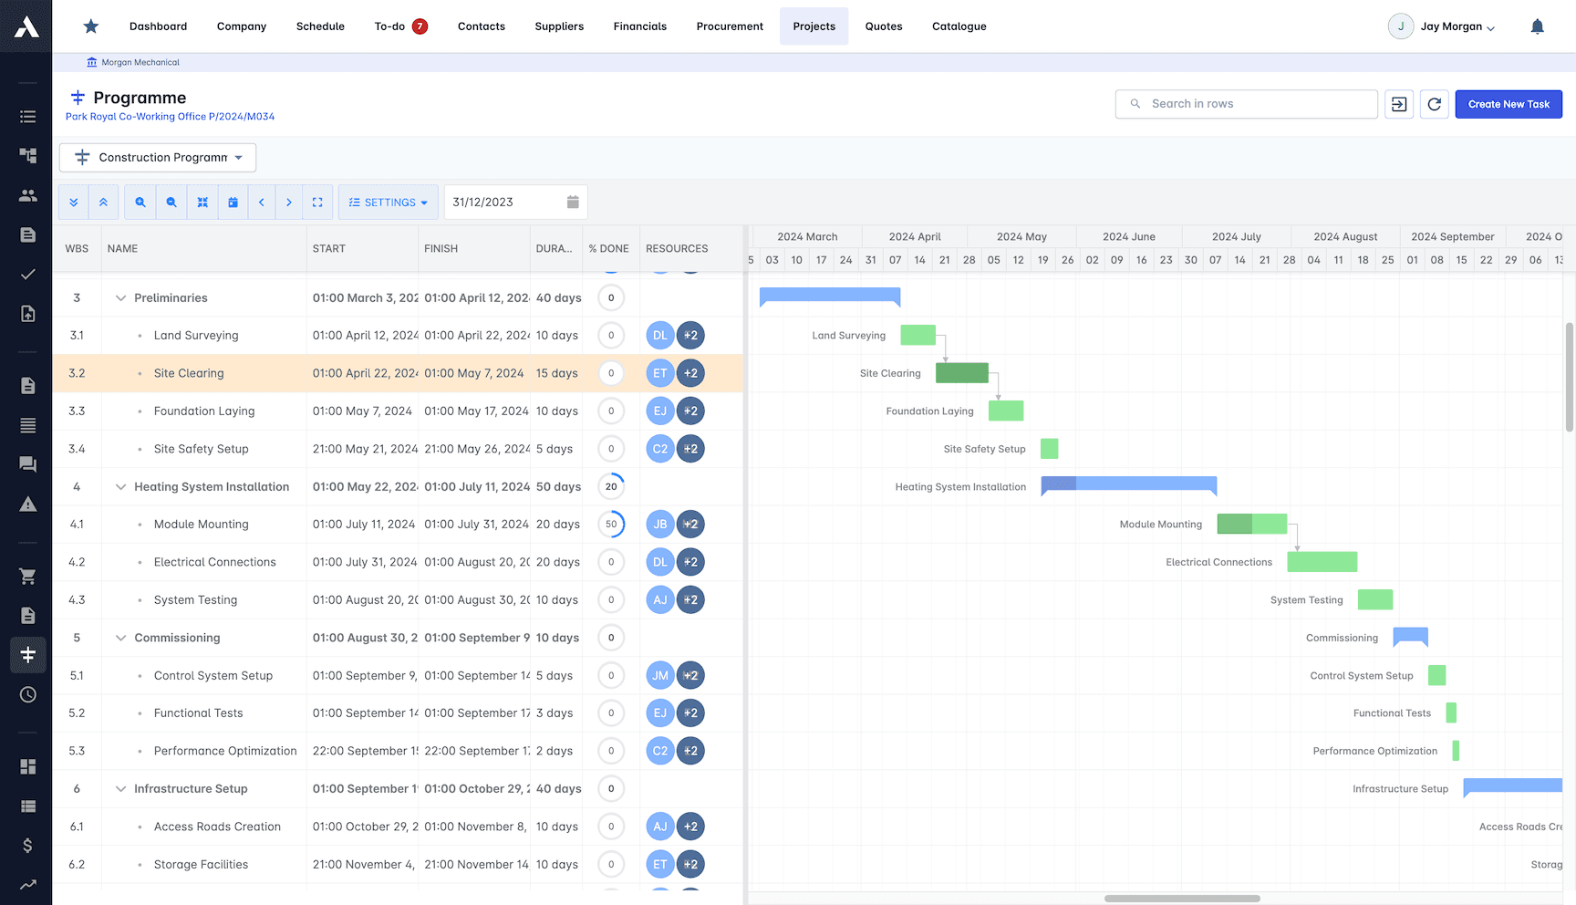Click the 50 percent done indicator on Module Mounting
Screen dimensions: 1576x905
(x=610, y=524)
